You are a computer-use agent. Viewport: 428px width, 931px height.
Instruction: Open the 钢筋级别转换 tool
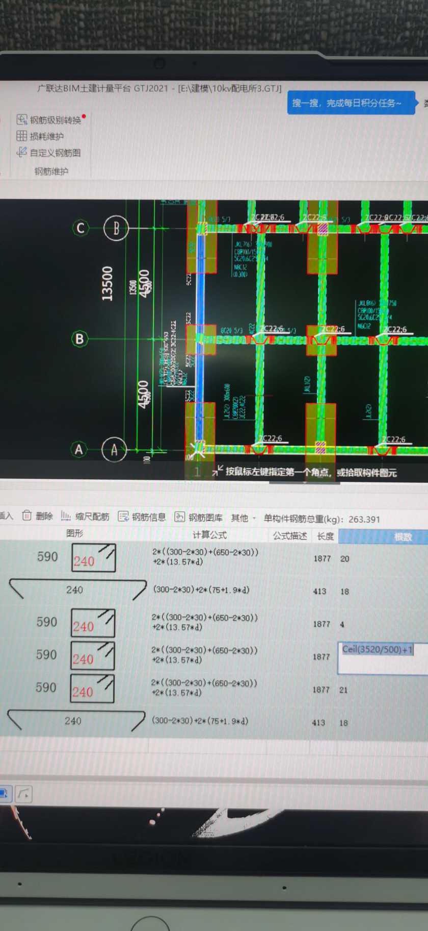49,120
